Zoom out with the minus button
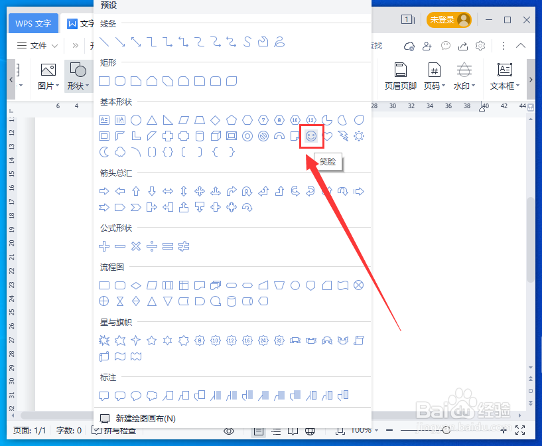Screen dimensions: 542x446 click(x=389, y=431)
